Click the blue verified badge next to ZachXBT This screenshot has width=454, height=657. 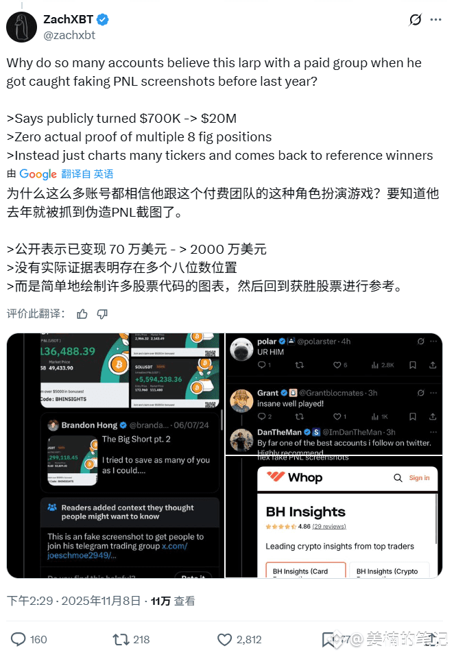[103, 19]
